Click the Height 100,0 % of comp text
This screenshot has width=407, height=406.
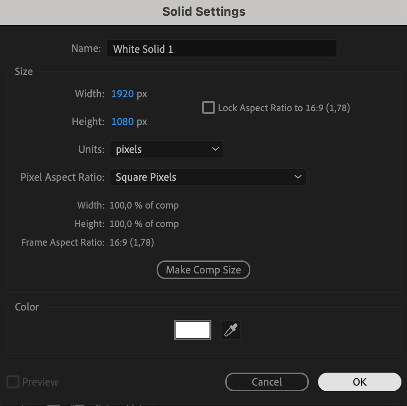coord(144,224)
